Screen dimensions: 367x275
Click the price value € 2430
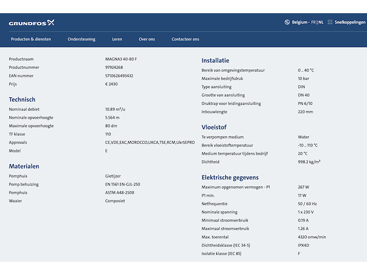tap(111, 84)
